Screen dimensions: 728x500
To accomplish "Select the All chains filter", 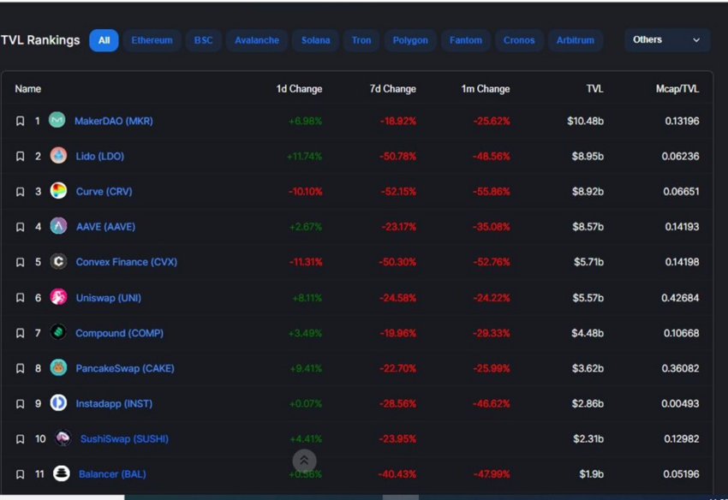I will (104, 40).
